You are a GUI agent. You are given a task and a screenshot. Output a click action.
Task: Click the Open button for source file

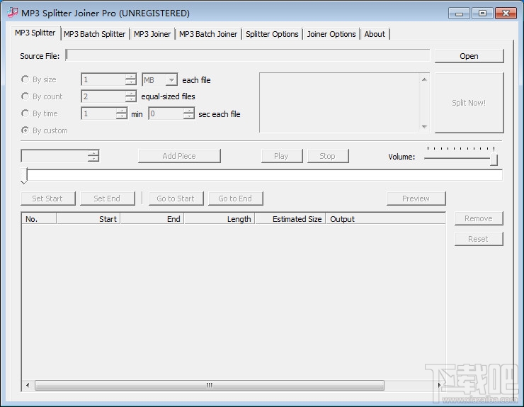point(469,56)
